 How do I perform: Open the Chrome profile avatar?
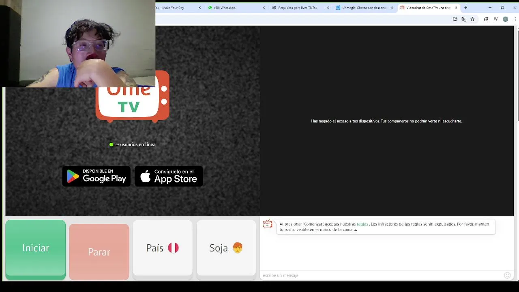click(505, 19)
